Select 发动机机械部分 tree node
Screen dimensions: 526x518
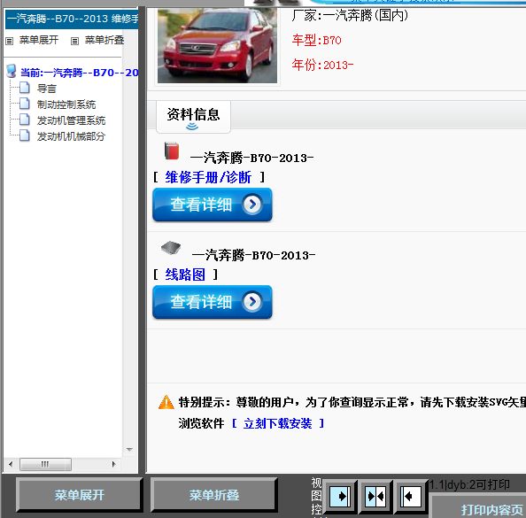[x=71, y=137]
